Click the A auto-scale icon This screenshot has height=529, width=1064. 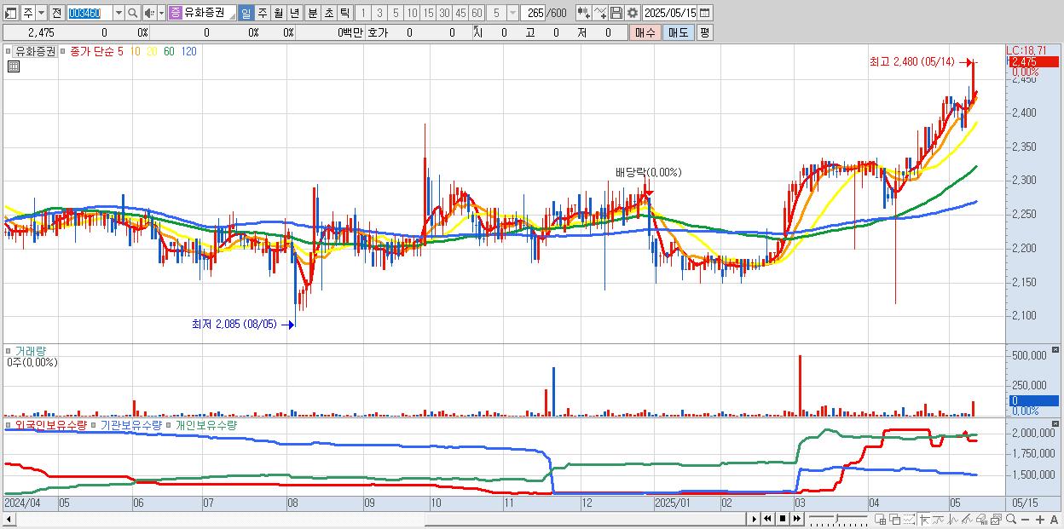click(1055, 519)
